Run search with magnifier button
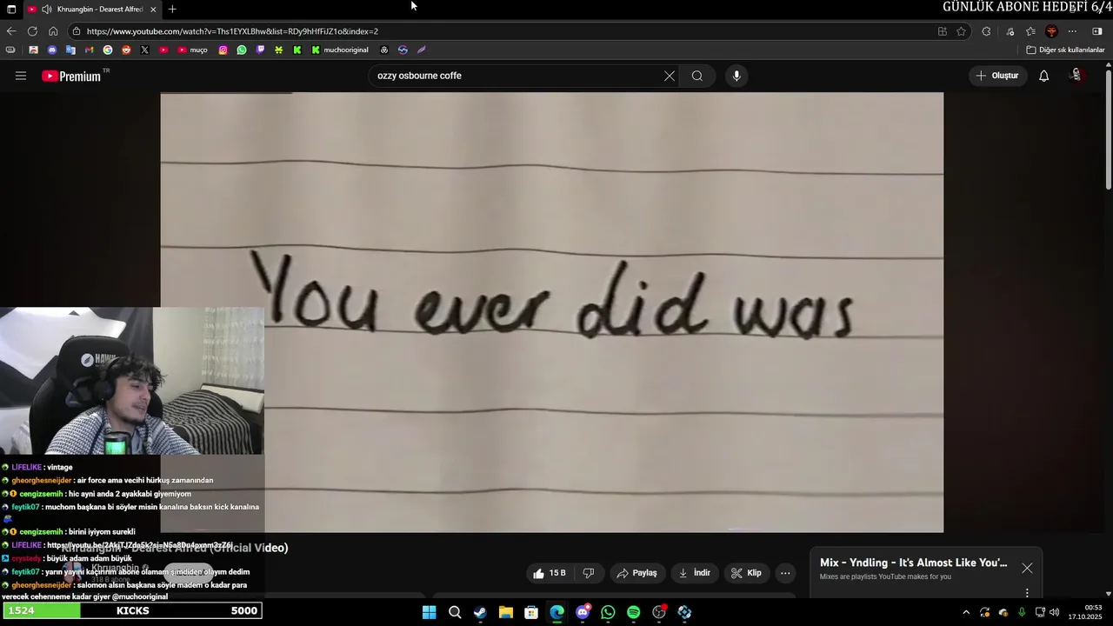1113x626 pixels. (697, 76)
